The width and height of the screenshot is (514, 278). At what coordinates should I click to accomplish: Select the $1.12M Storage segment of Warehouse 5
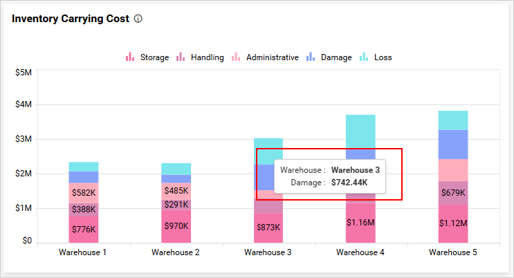[453, 223]
